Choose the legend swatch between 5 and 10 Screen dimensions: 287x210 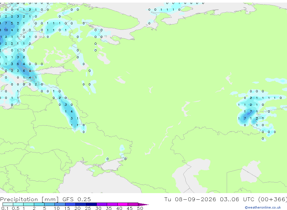coord(49,204)
